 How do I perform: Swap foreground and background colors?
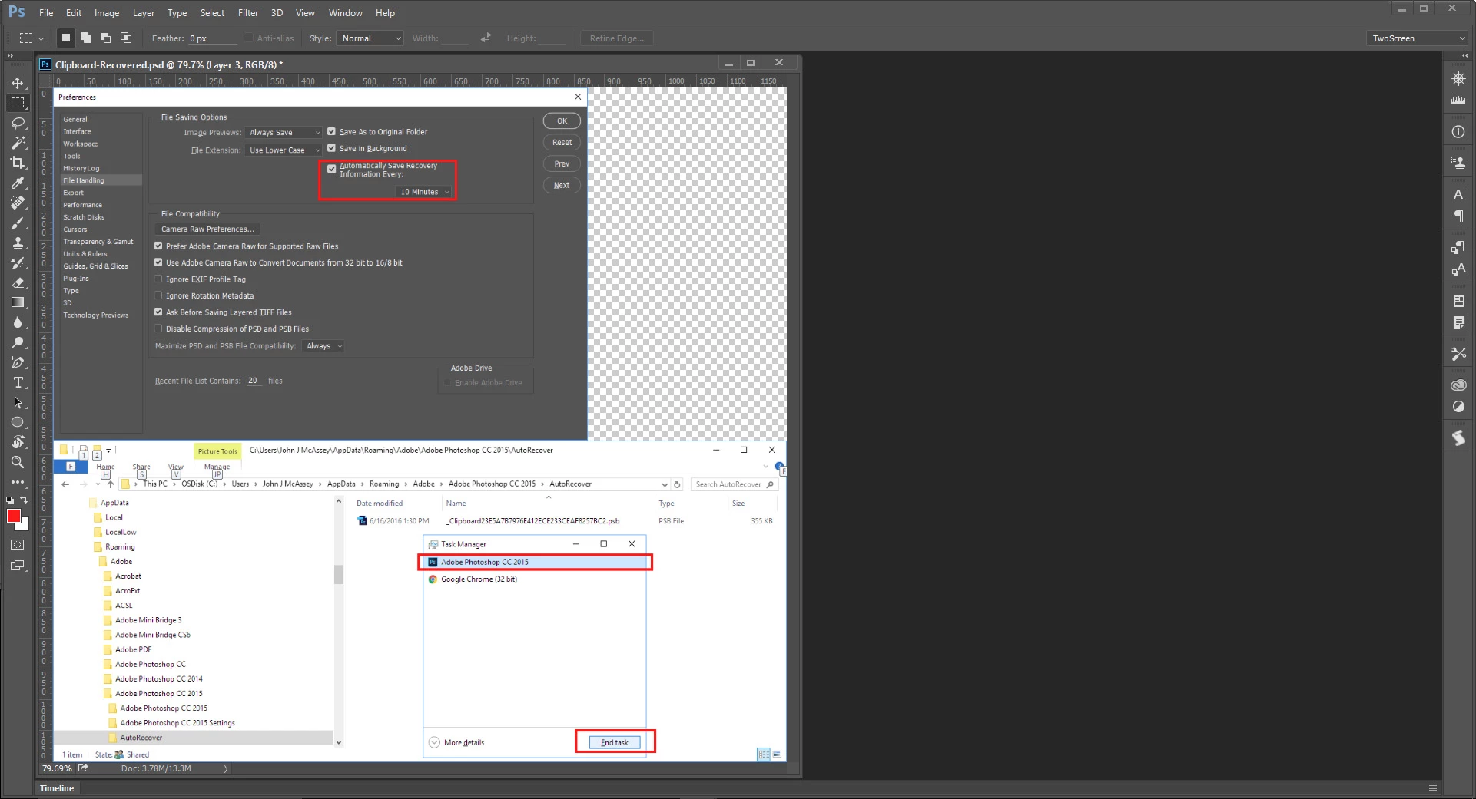click(24, 500)
